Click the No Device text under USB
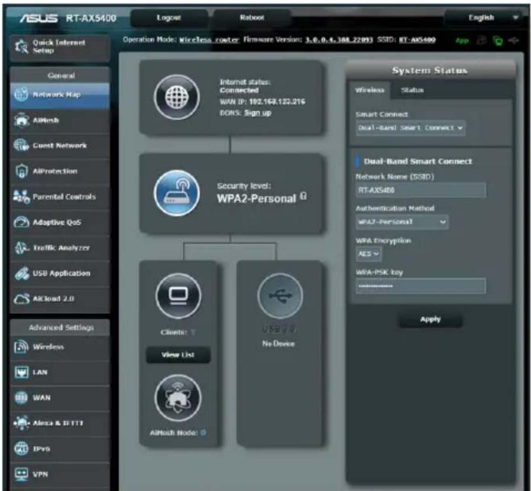Screen dimensions: 531x491 pyautogui.click(x=279, y=344)
